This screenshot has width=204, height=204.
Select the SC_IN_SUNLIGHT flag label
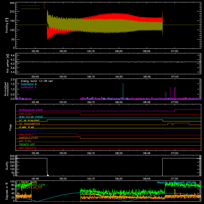(x=29, y=120)
